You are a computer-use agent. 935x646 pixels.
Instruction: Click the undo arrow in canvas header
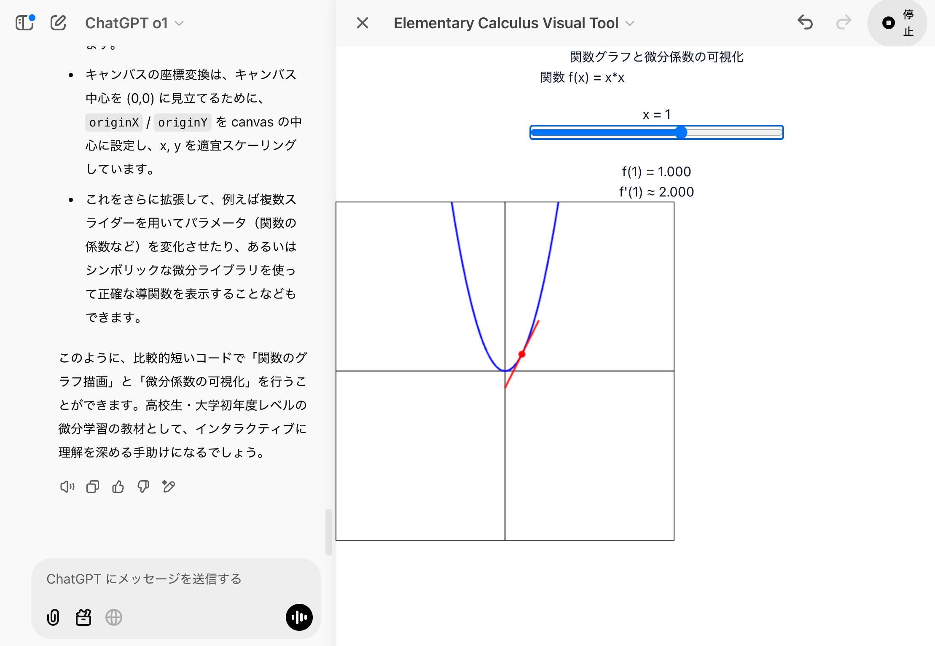pos(805,23)
